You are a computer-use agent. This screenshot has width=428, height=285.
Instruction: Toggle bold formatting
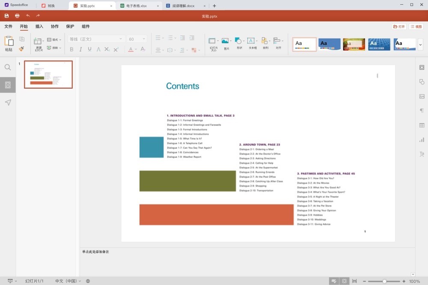[x=71, y=49]
